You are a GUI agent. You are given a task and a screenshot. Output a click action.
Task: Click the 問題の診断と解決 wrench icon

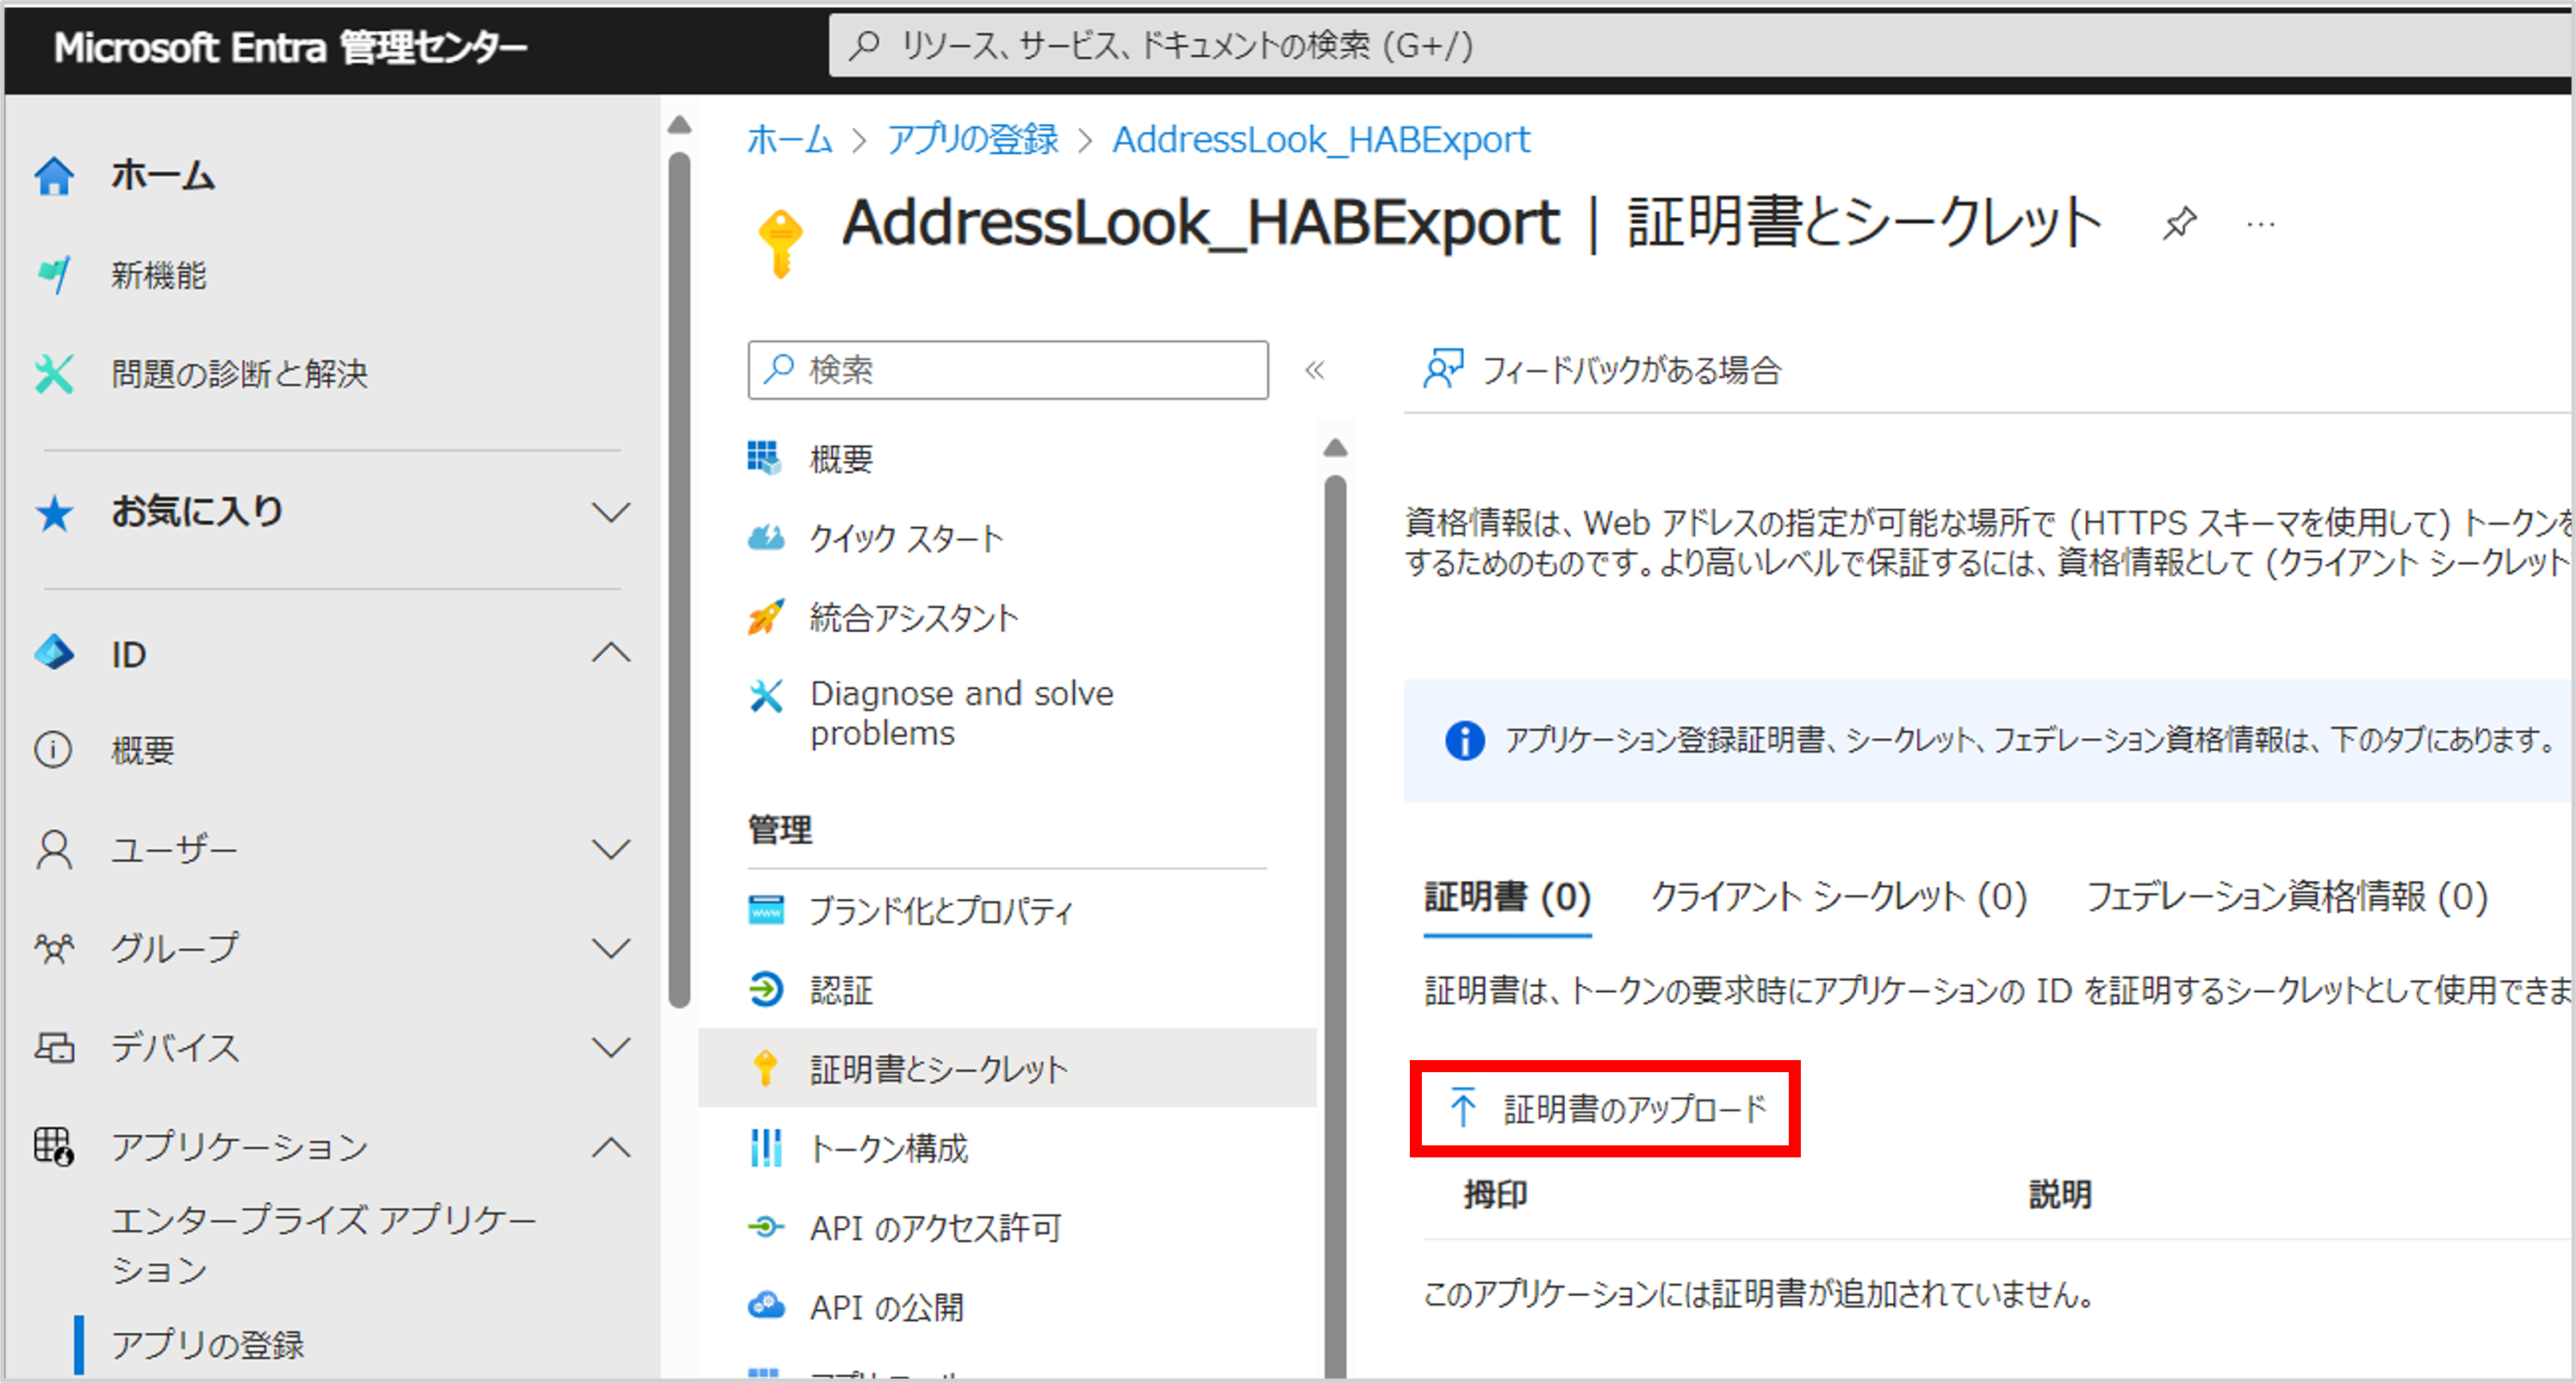tap(53, 374)
